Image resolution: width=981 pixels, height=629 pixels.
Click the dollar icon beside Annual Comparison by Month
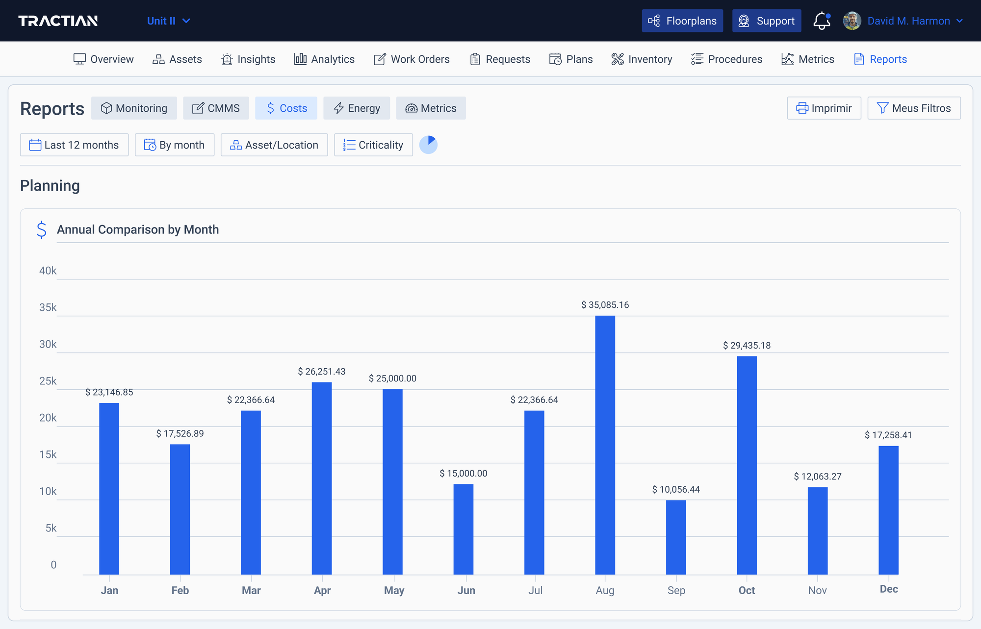42,229
